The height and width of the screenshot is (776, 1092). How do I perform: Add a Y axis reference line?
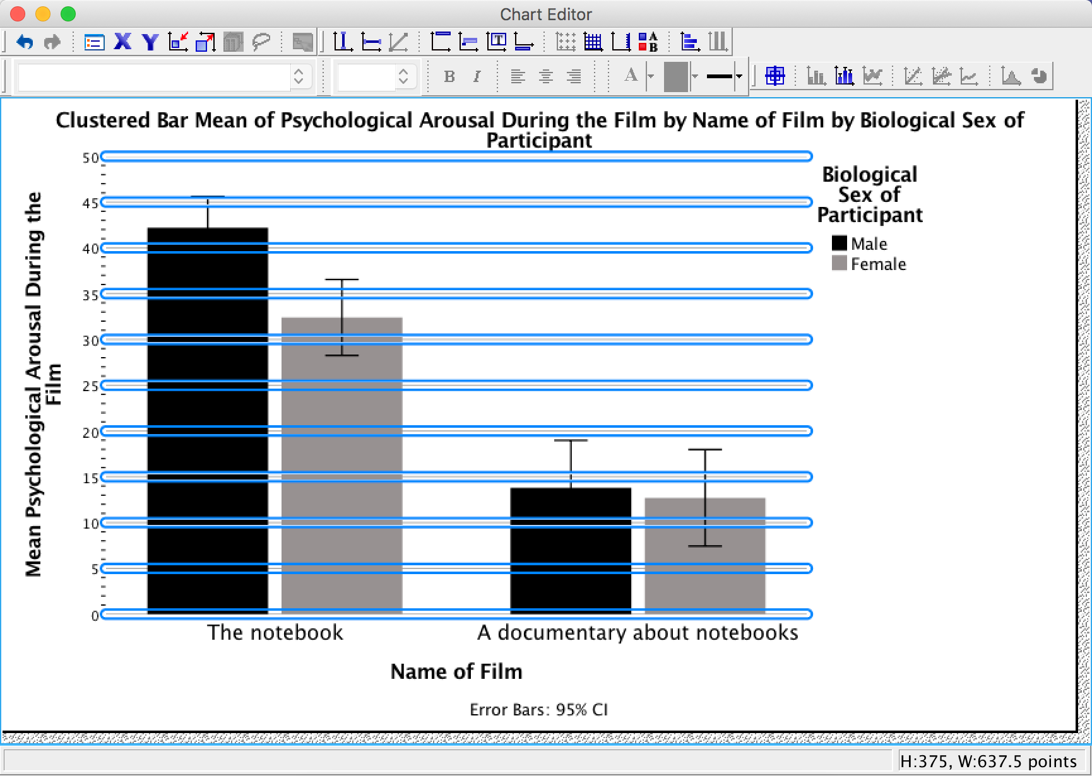tap(371, 42)
